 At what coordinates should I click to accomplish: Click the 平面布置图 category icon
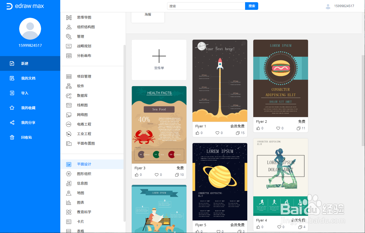pos(69,143)
